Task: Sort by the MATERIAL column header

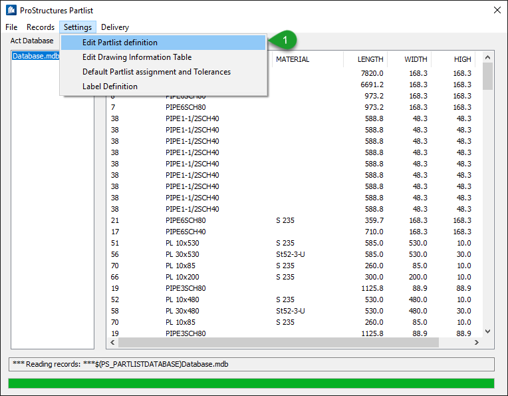Action: point(293,59)
